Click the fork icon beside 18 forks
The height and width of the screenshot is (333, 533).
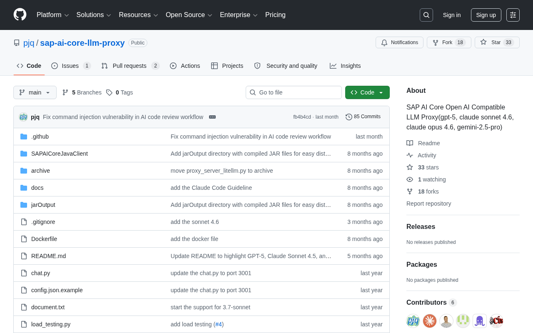pos(410,191)
